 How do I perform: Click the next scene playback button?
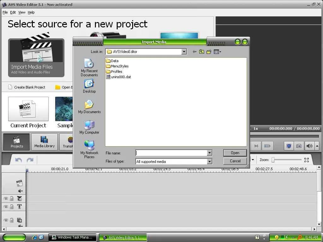click(267, 146)
